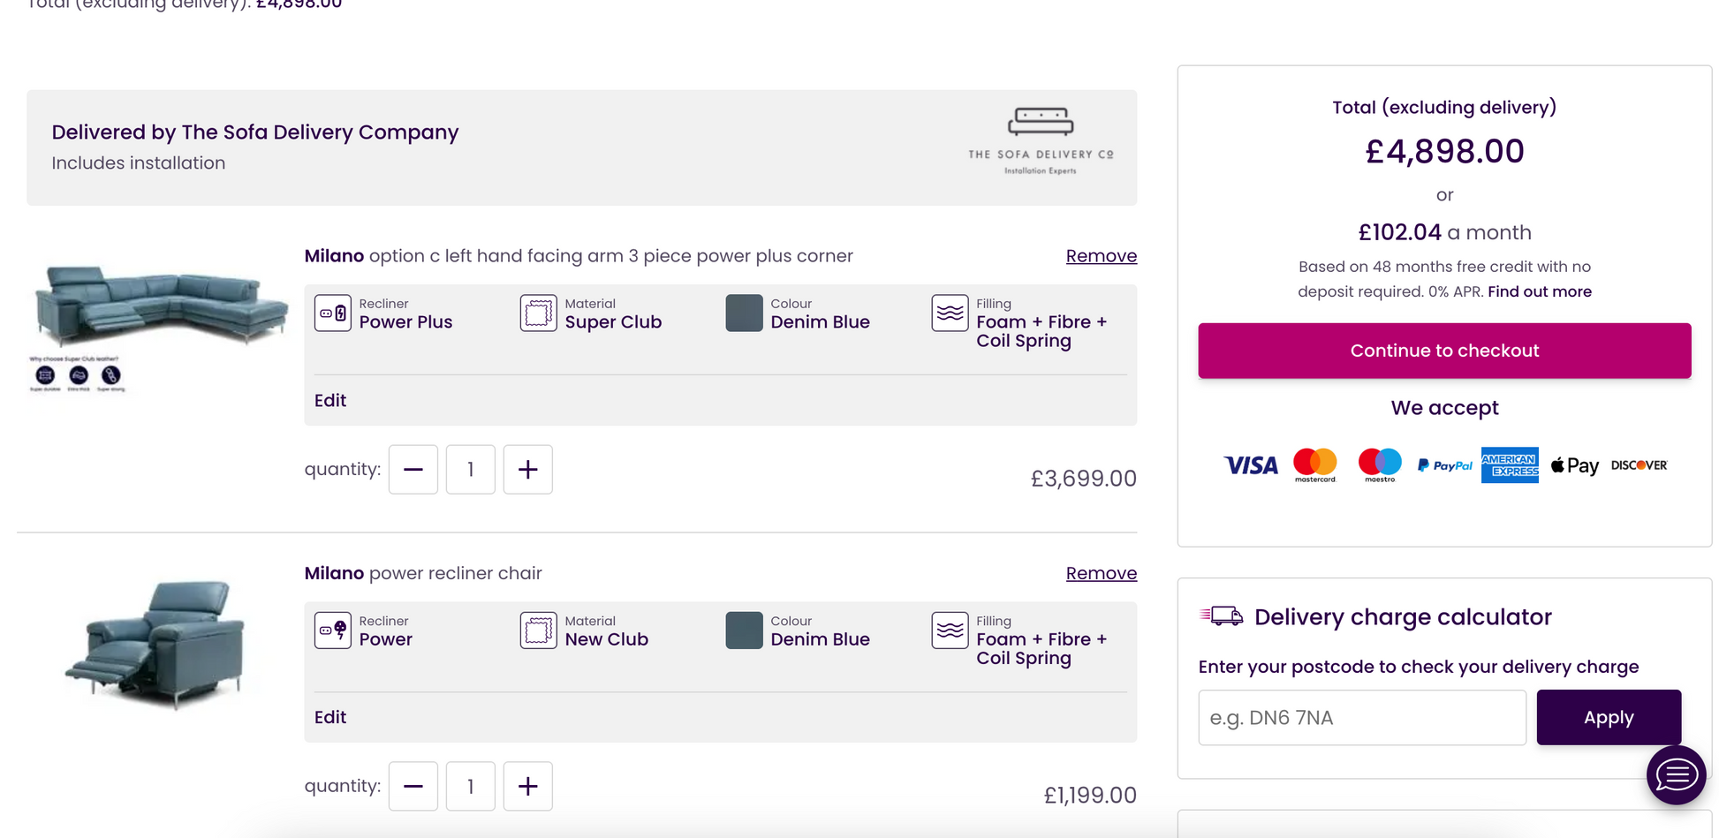Image resolution: width=1719 pixels, height=838 pixels.
Task: Click the delivery truck icon
Action: tap(1222, 616)
